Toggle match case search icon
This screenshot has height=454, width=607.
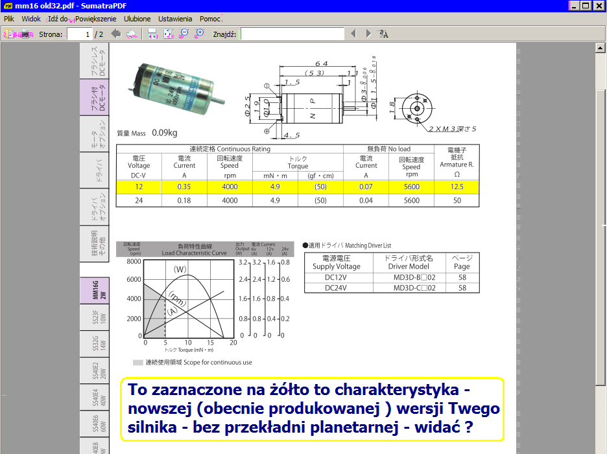point(384,34)
